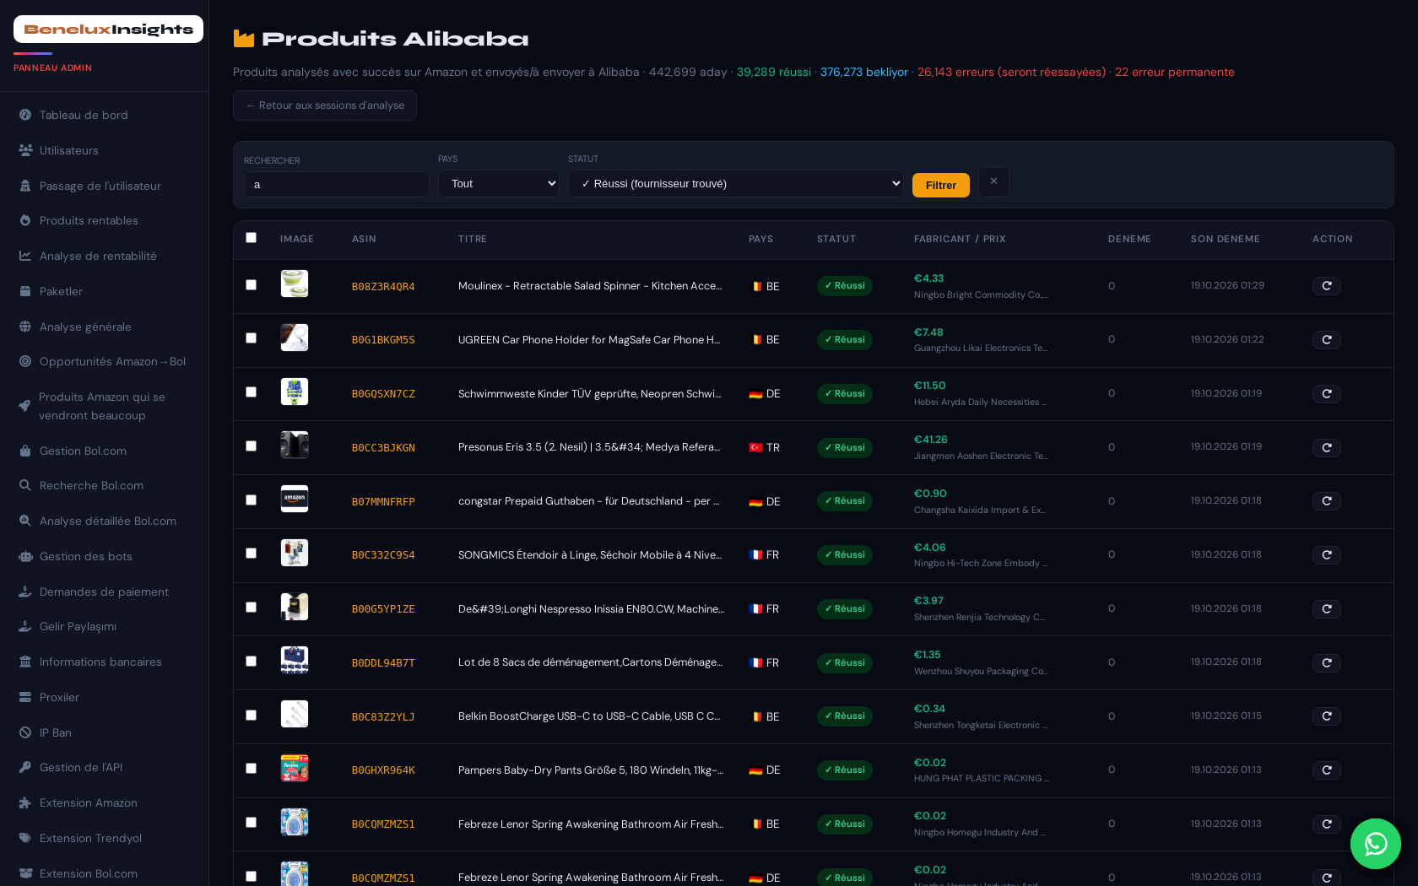Click retry icon for ASIN B08Z3R4QR4
The height and width of the screenshot is (886, 1418).
[1326, 286]
